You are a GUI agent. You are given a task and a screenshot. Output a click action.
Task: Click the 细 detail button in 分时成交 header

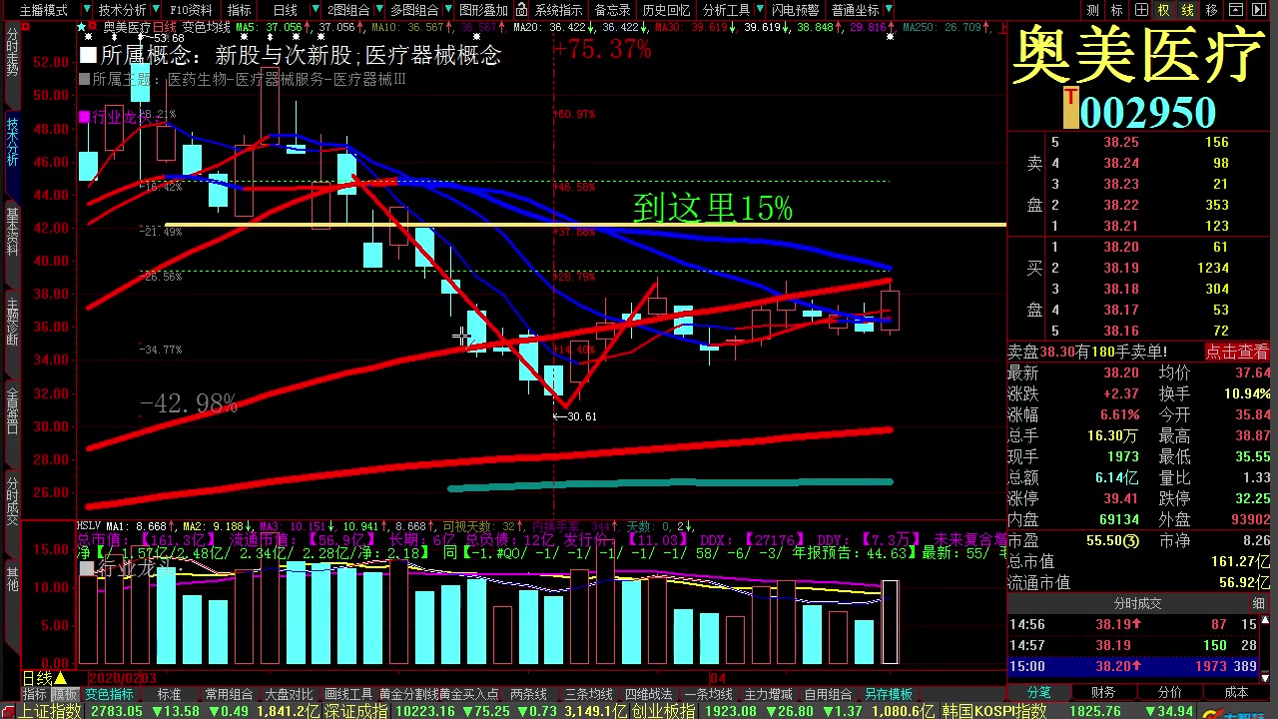(1259, 603)
